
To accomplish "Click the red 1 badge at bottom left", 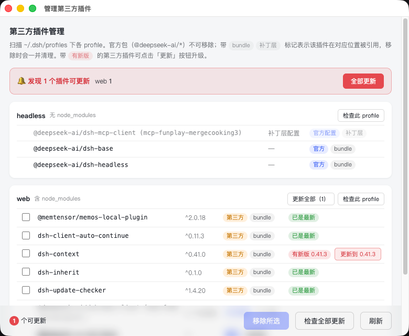I will click(14, 321).
